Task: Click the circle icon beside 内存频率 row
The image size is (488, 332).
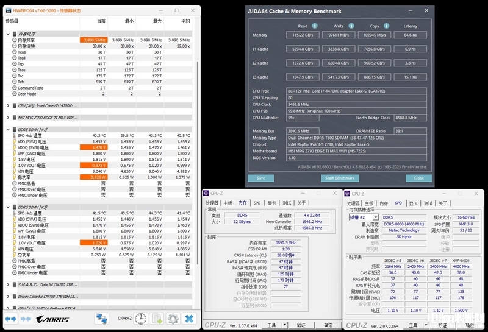Action: tap(14, 40)
